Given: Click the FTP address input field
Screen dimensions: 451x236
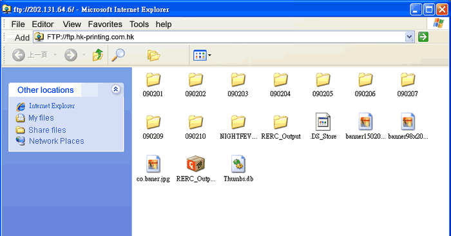Looking at the screenshot, I should 224,37.
